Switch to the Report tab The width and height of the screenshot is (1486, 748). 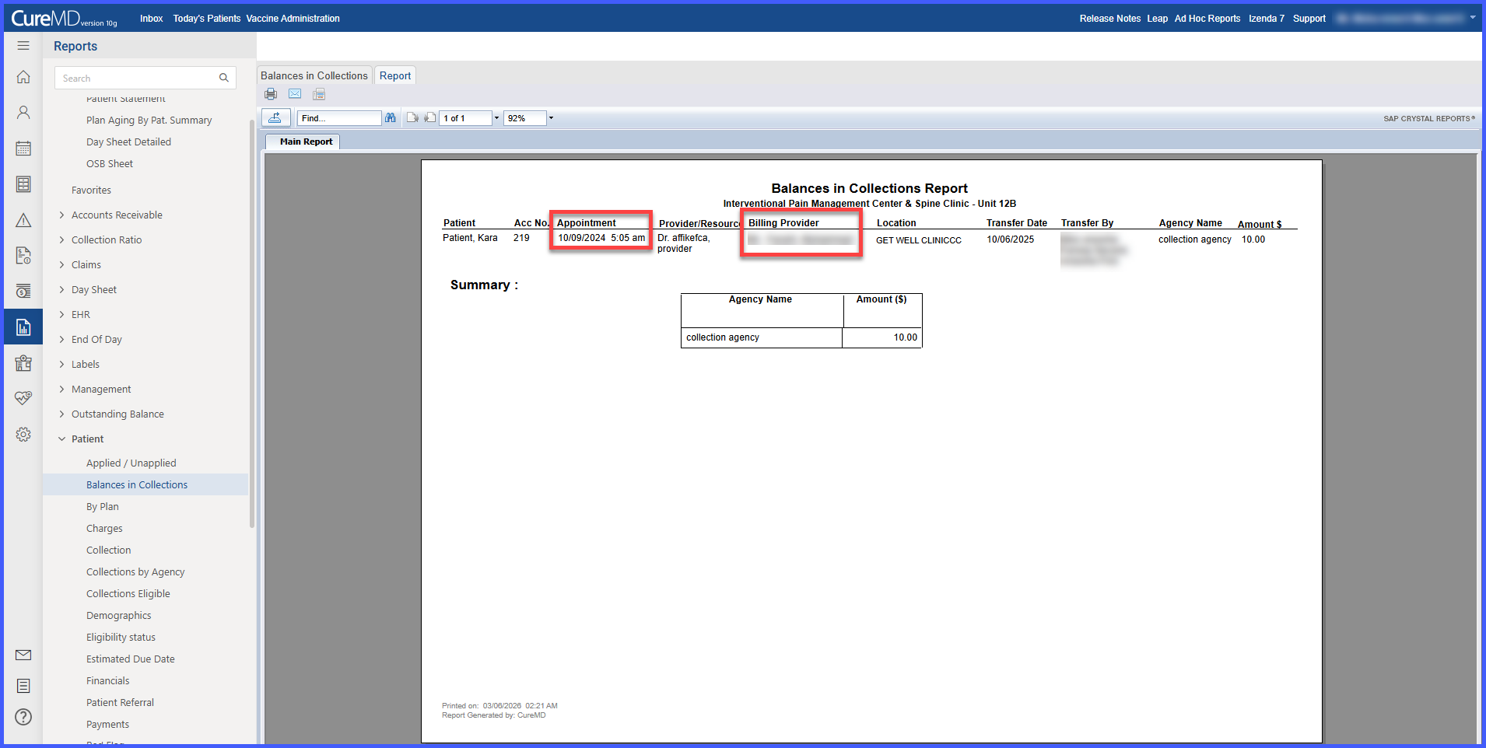click(x=395, y=75)
